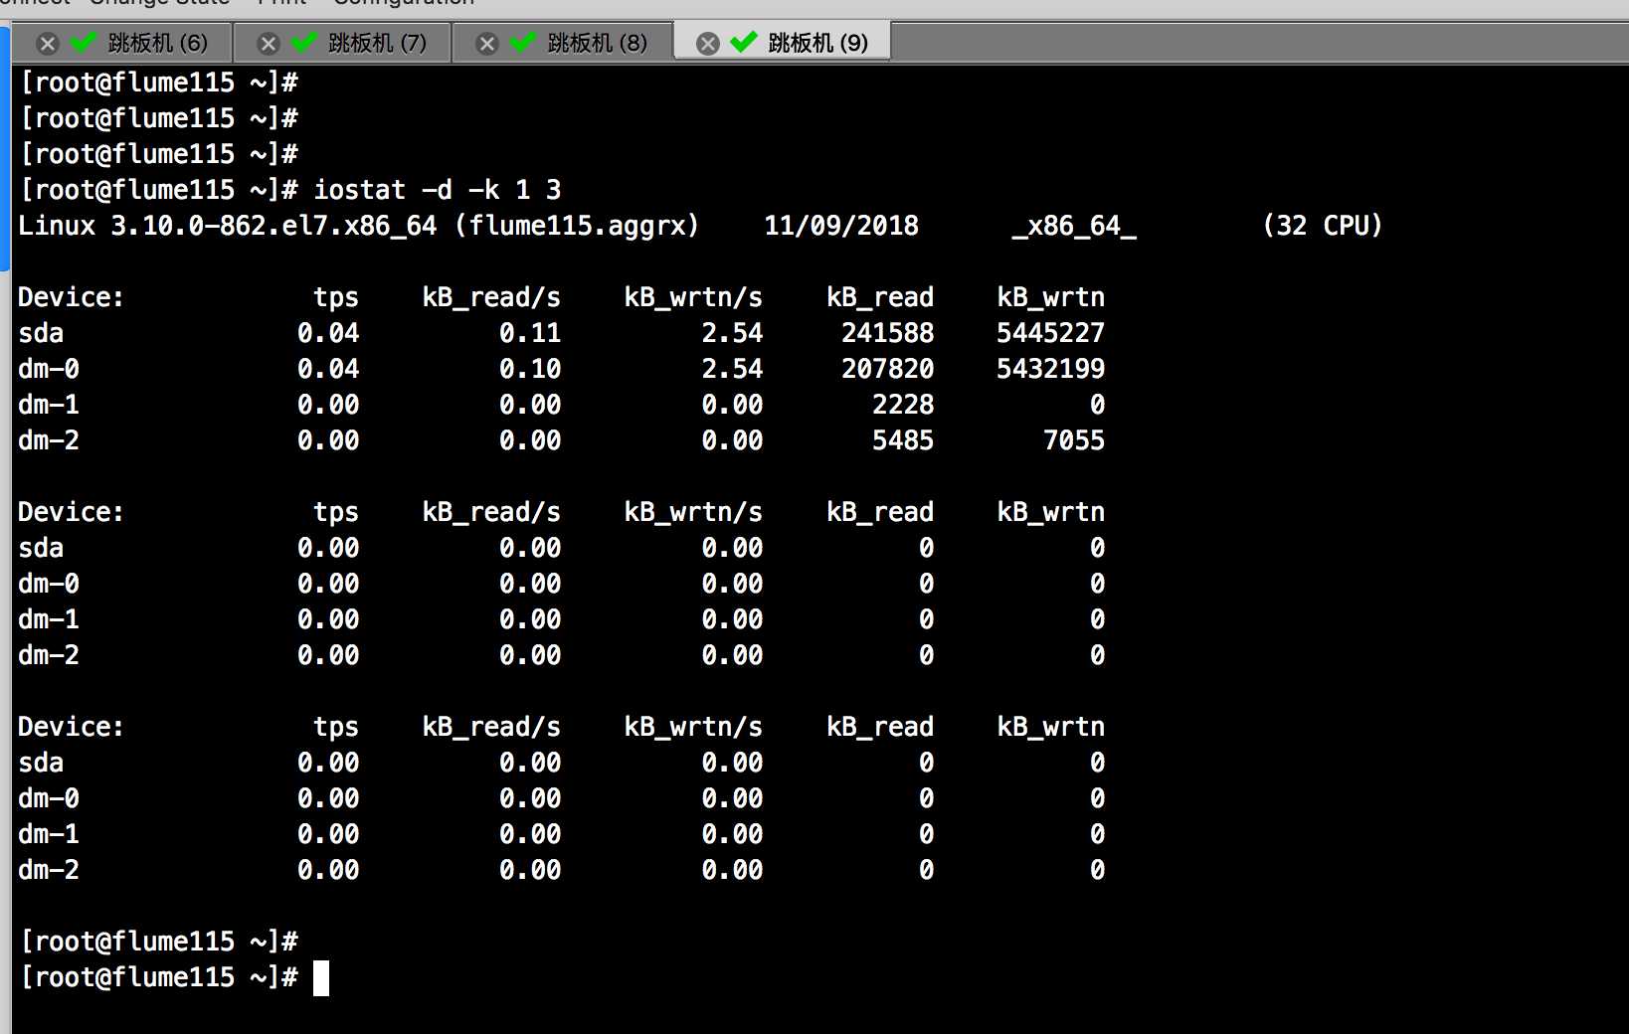Close the 跳板机 (6) tab
The width and height of the screenshot is (1629, 1034).
tap(48, 44)
